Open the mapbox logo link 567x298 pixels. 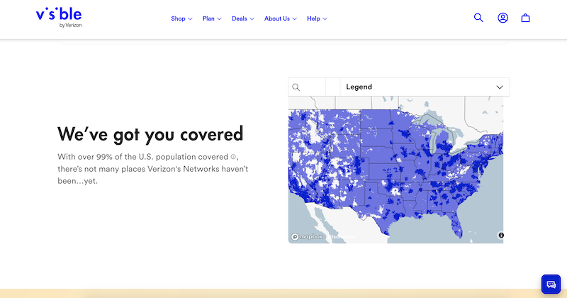tap(307, 236)
